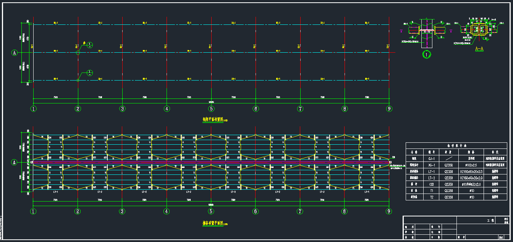513x242 pixels.
Task: Select the bolted plate in the A-A section
Action: [x=479, y=30]
